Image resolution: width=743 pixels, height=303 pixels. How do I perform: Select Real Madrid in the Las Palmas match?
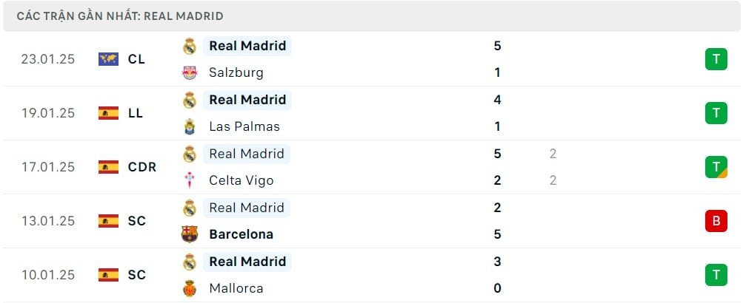pos(247,100)
